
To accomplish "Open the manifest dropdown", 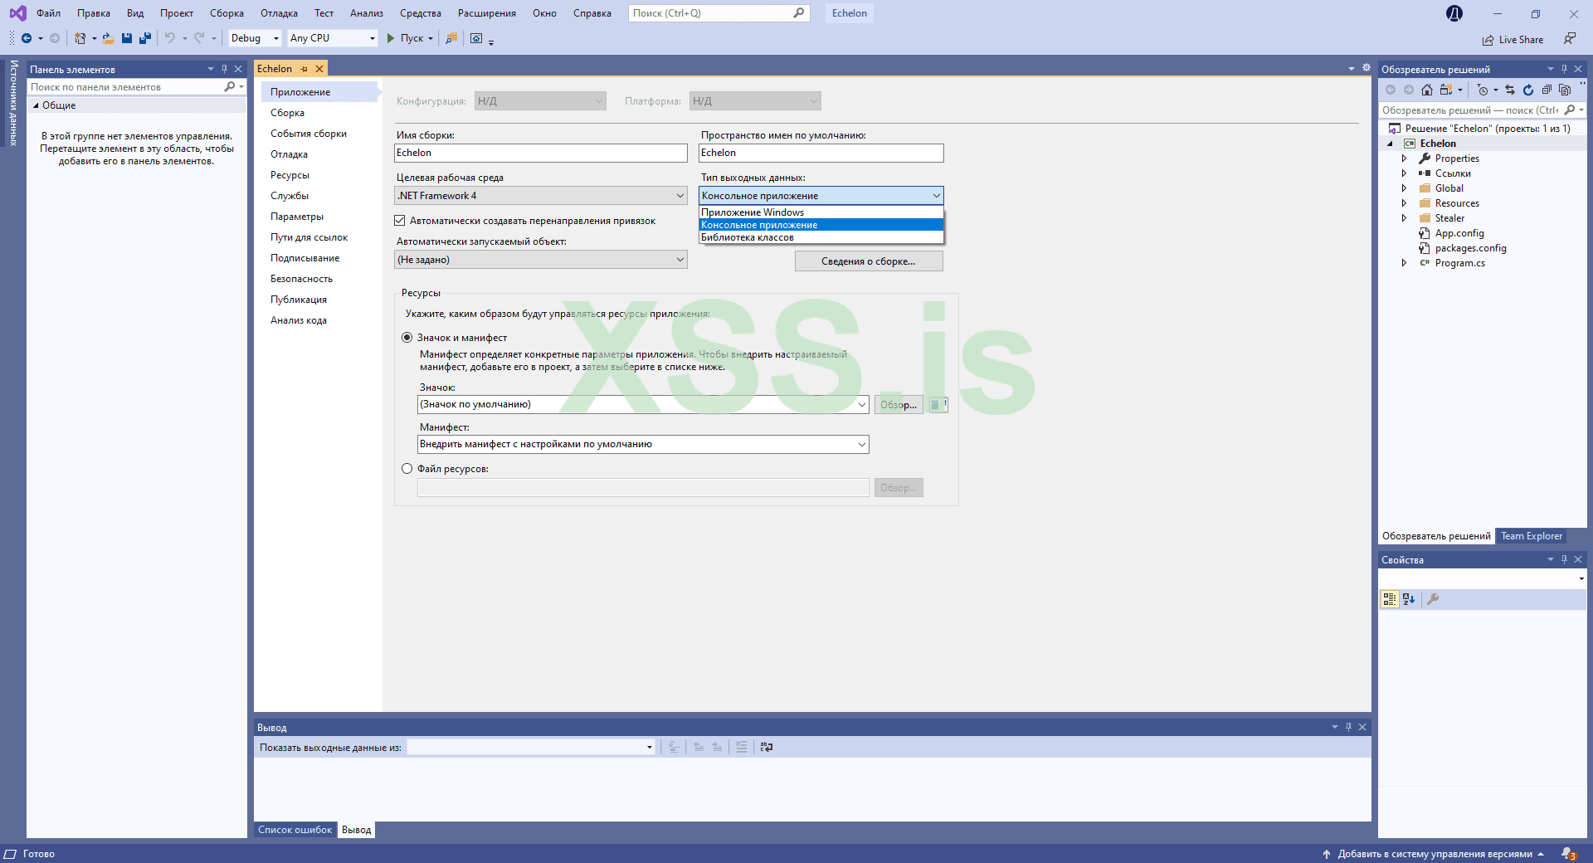I will 643,445.
